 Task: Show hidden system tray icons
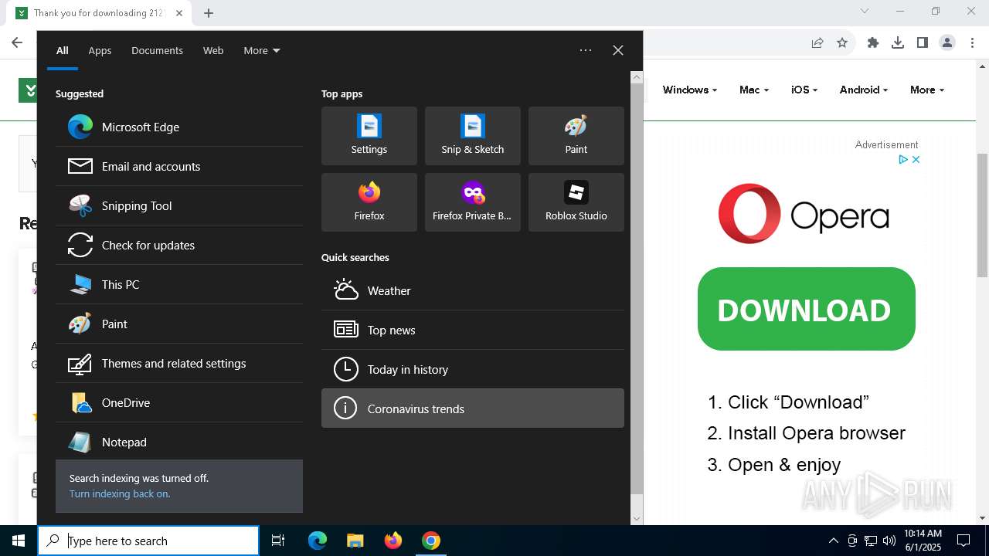coord(834,541)
